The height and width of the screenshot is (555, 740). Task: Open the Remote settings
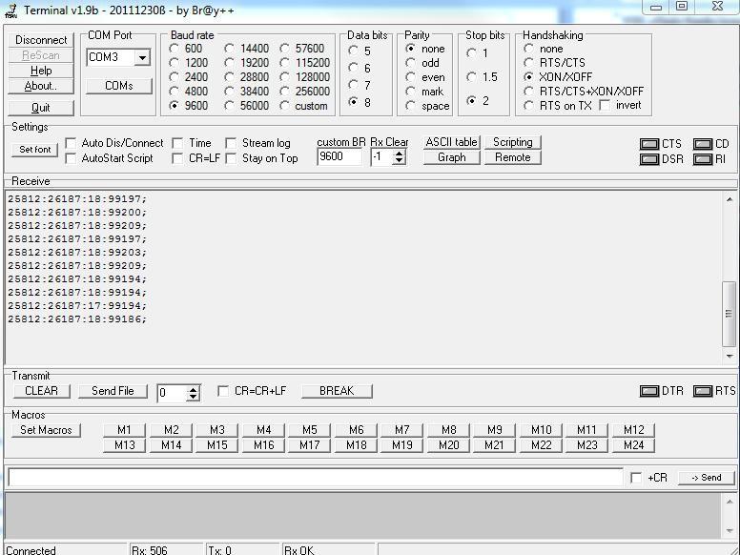512,157
